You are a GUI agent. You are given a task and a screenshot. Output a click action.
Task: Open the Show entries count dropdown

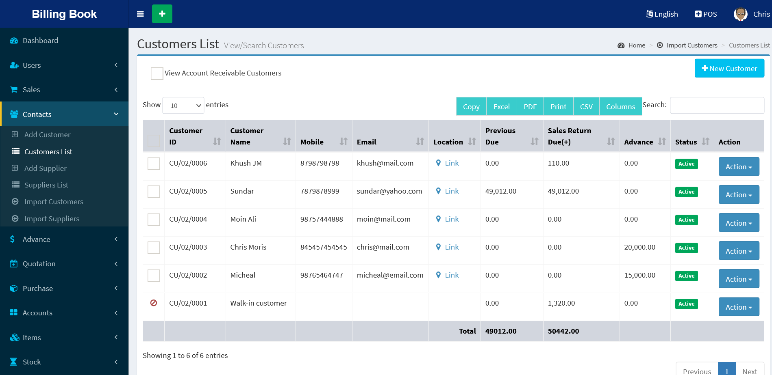tap(183, 106)
